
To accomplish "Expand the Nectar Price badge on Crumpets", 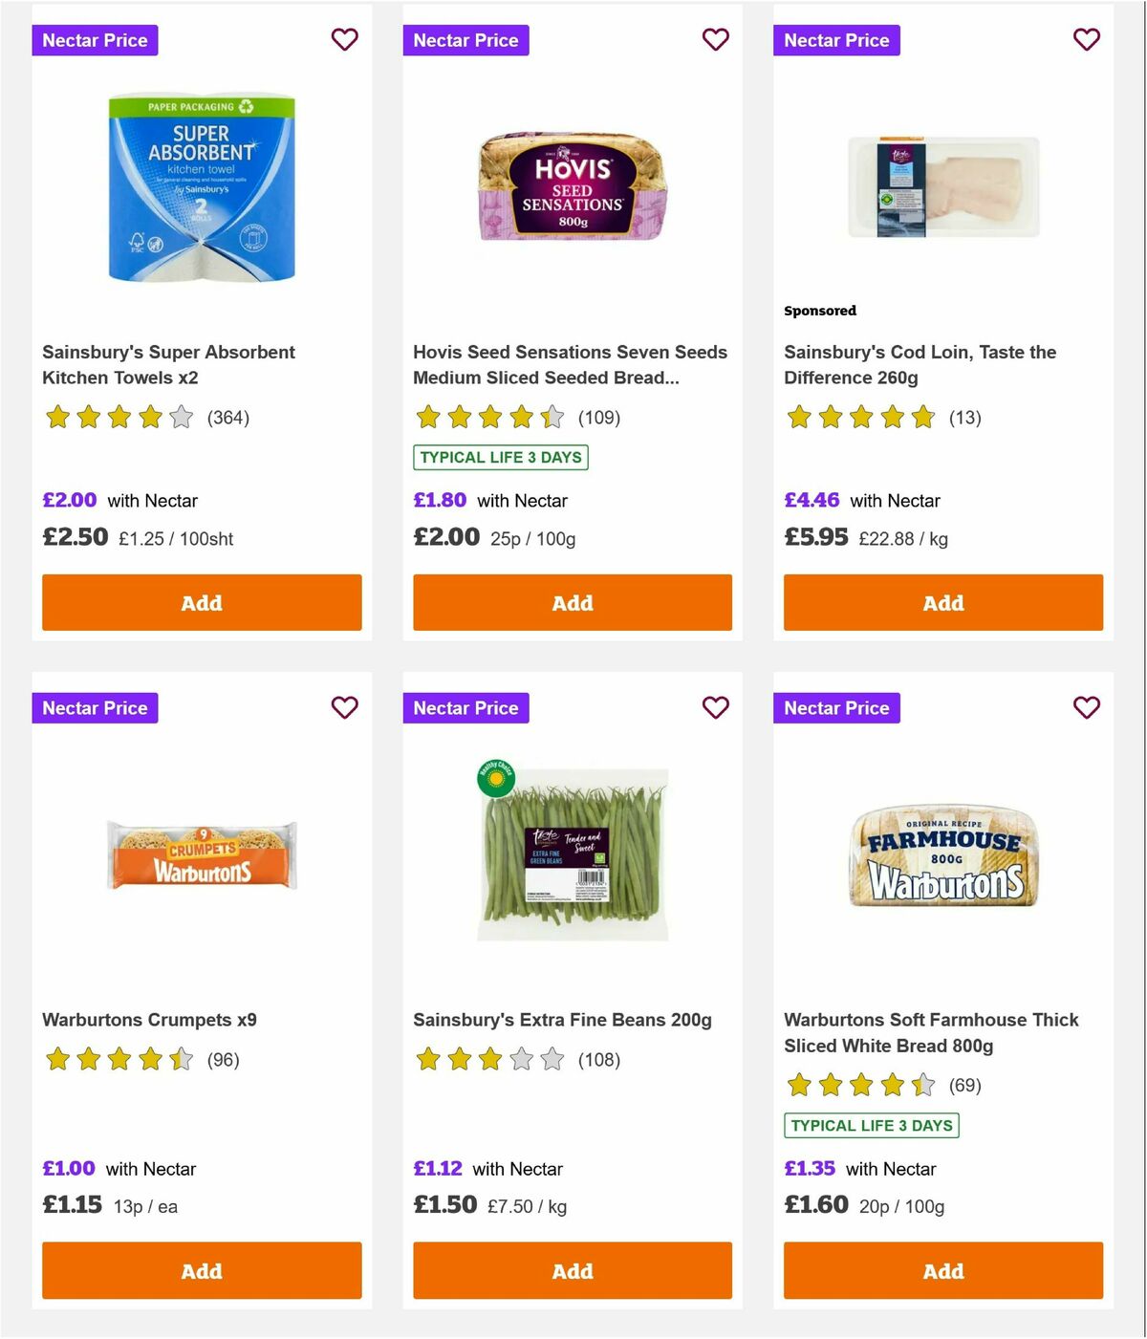I will (95, 707).
